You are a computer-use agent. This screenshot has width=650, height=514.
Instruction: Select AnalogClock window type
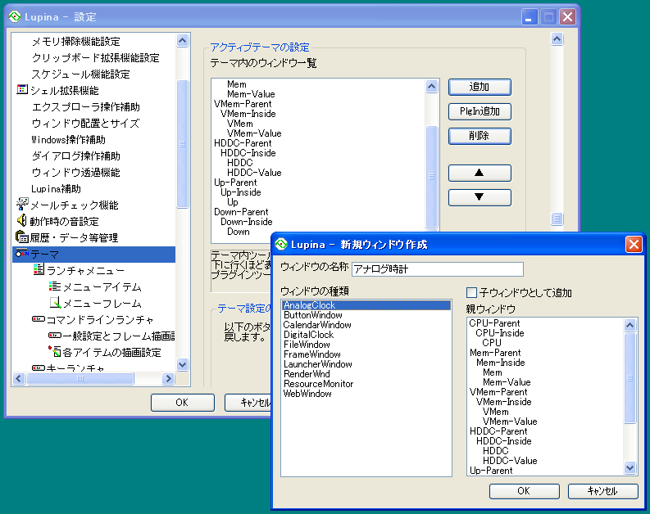(x=366, y=305)
